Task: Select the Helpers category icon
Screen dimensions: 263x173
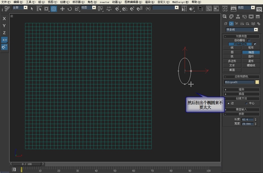Action: [248, 24]
